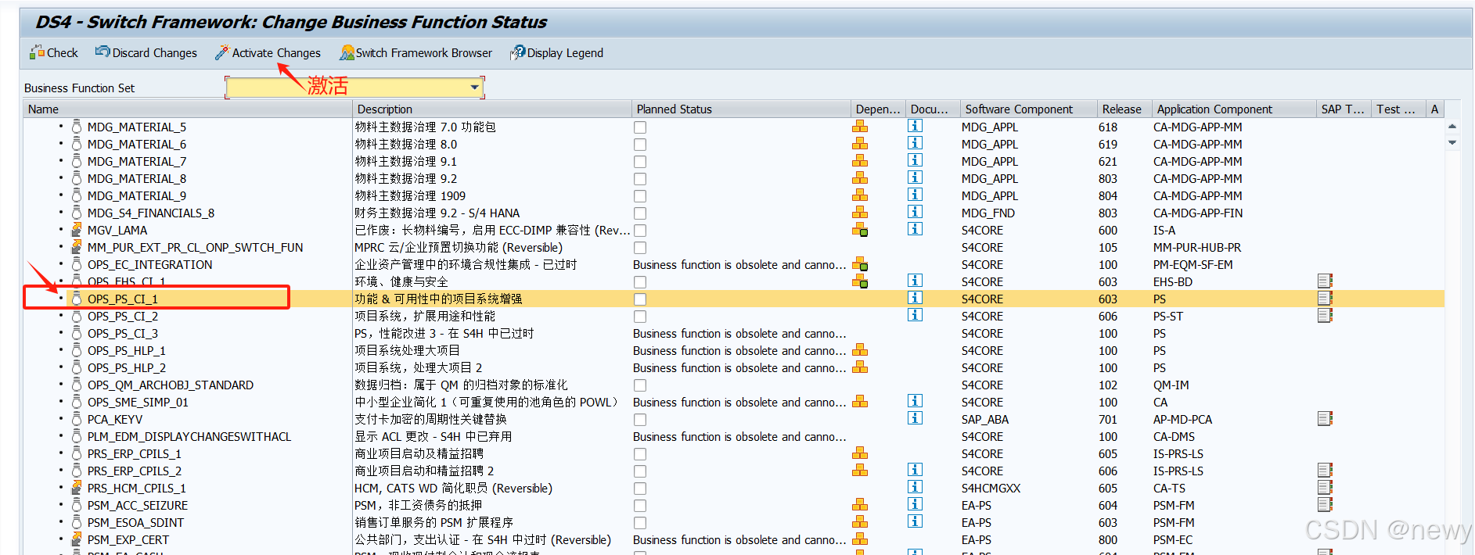The image size is (1475, 555).
Task: Open dependencies icon for OPS_EC_INTEGRATION
Action: [860, 264]
